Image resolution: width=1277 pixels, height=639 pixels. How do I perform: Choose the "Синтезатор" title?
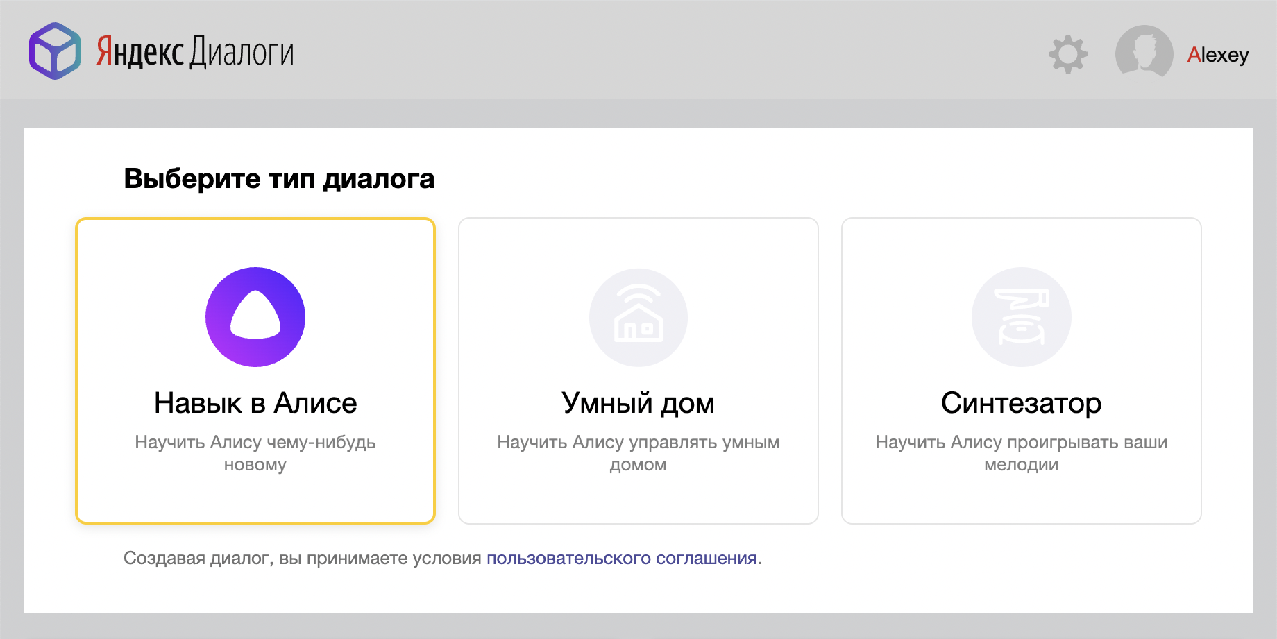tap(1022, 403)
